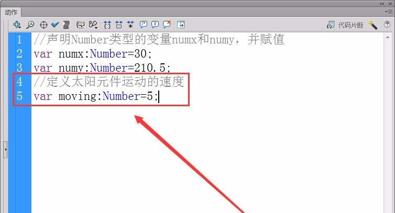The height and width of the screenshot is (213, 395).
Task: Remove comment icon
Action: tap(167, 25)
